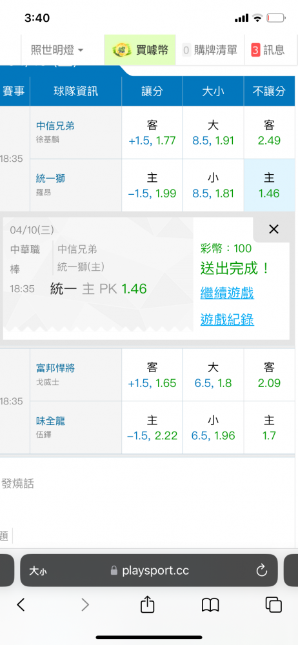Click the 不讓分 column header
Screen dimensions: 298x645
point(269,91)
